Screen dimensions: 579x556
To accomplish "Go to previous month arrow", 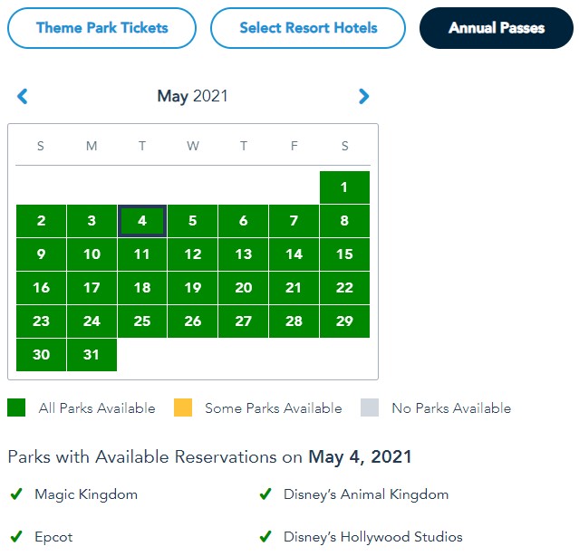I will pos(23,96).
